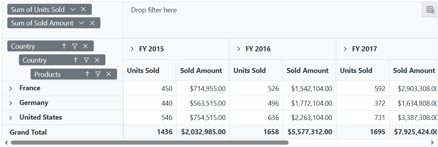
Task: Filter the indented second Country field
Action: pos(86,60)
